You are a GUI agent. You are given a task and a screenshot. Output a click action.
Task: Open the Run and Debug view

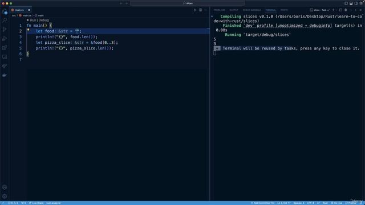click(5, 39)
